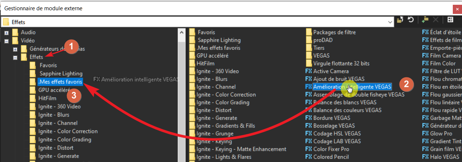Select Ignite - 360 Video in tree

tap(59, 106)
